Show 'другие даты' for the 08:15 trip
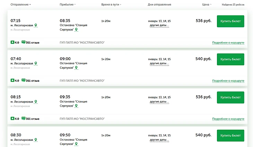This screenshot has width=253, height=147. [159, 102]
